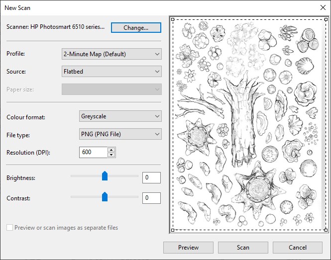Screen dimensions: 331x260
Task: Open the Colour format dropdown showing Greyscale
Action: point(120,116)
